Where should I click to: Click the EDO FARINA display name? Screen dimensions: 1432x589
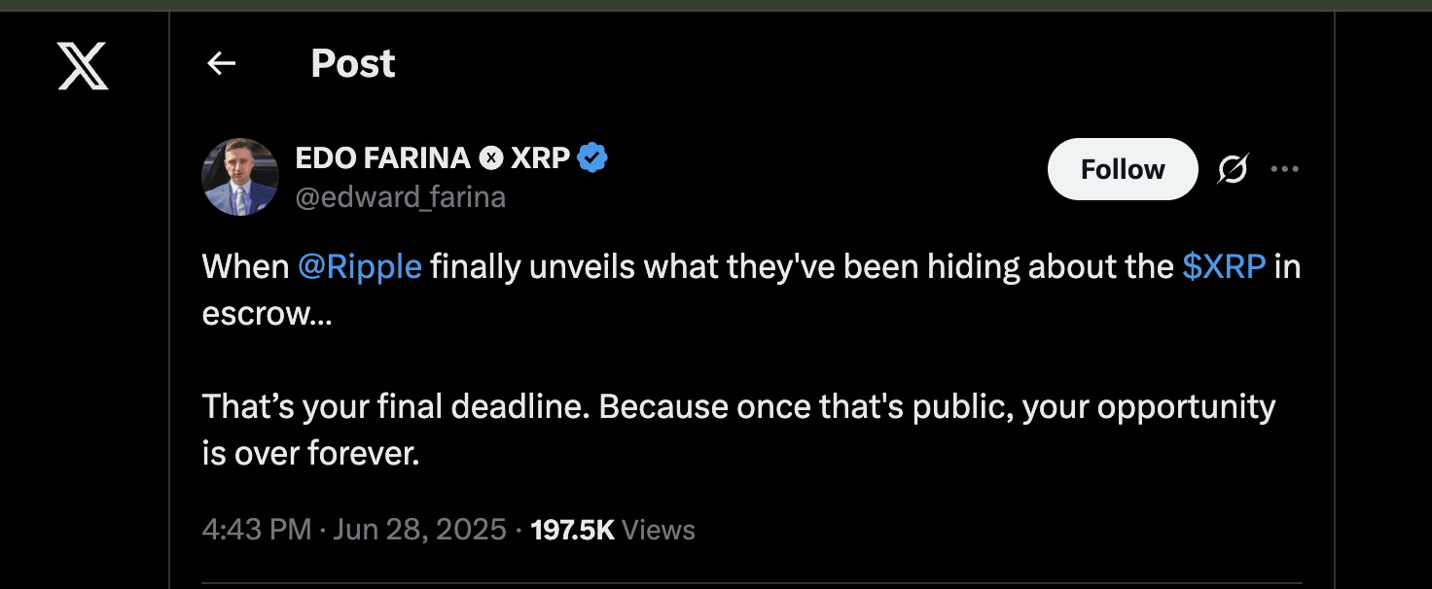coord(383,156)
